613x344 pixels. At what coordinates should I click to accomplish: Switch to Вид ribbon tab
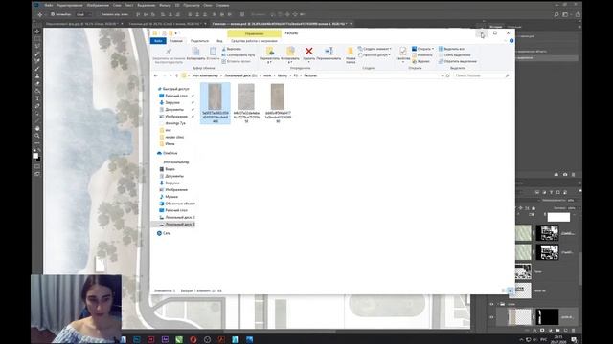tap(219, 41)
